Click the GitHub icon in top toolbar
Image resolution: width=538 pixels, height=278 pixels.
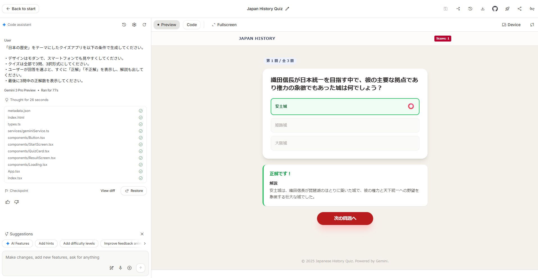(495, 9)
